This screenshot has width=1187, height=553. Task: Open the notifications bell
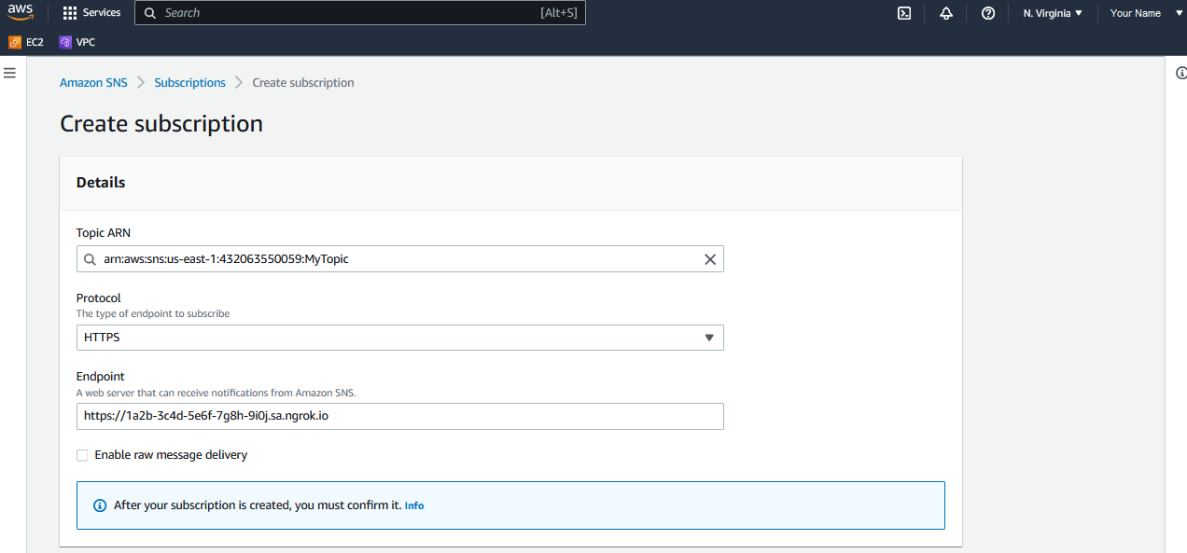(x=946, y=13)
